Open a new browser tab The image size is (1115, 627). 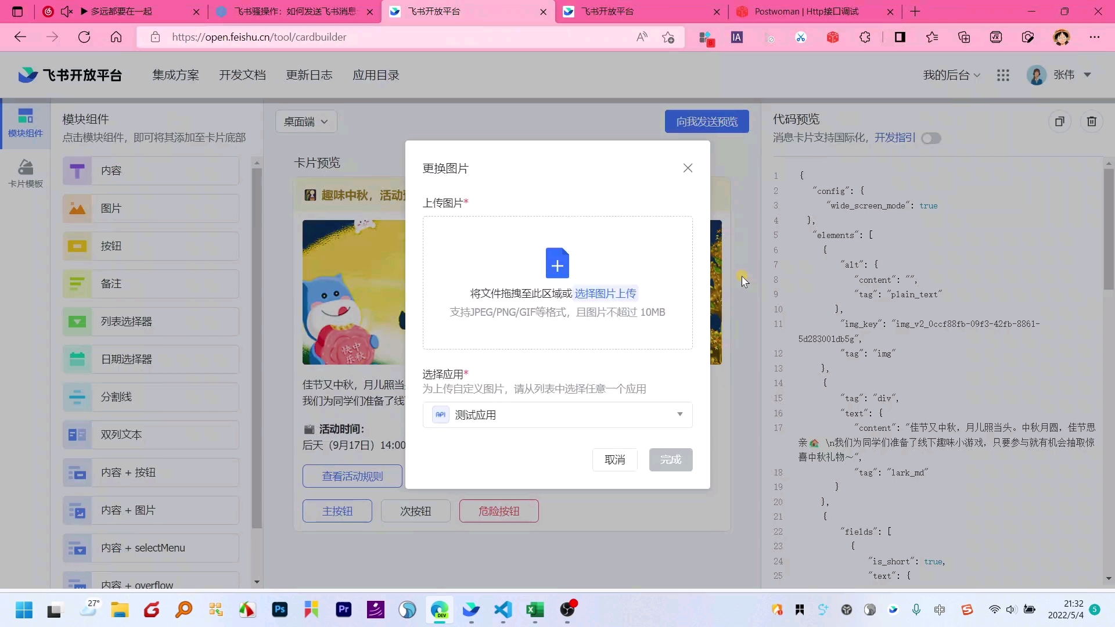pyautogui.click(x=915, y=12)
